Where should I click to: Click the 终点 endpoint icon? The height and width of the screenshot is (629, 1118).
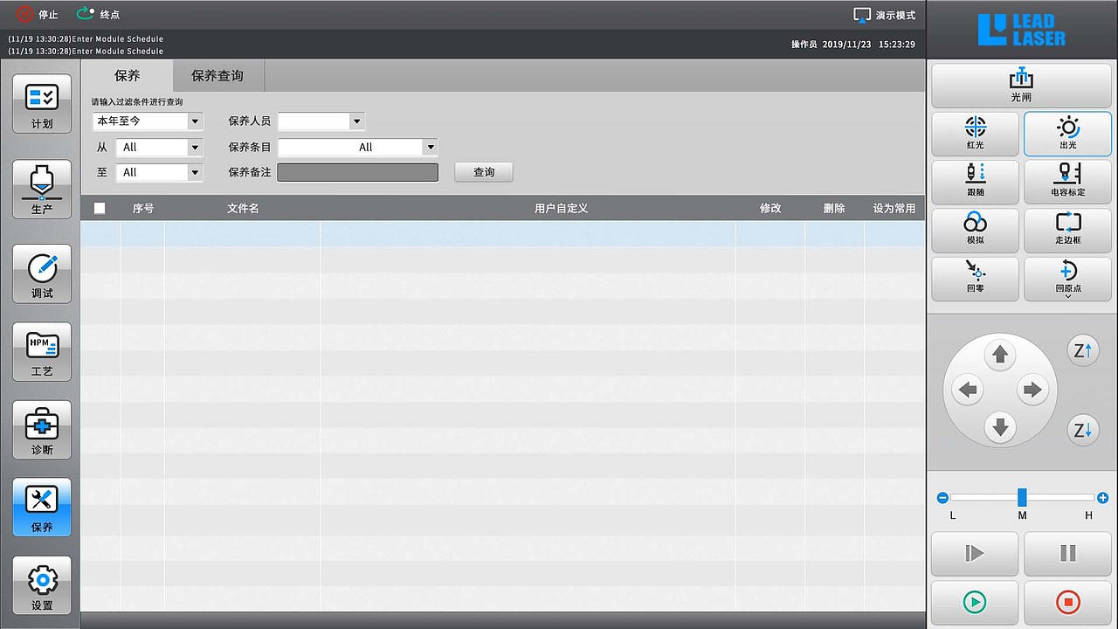tap(86, 14)
